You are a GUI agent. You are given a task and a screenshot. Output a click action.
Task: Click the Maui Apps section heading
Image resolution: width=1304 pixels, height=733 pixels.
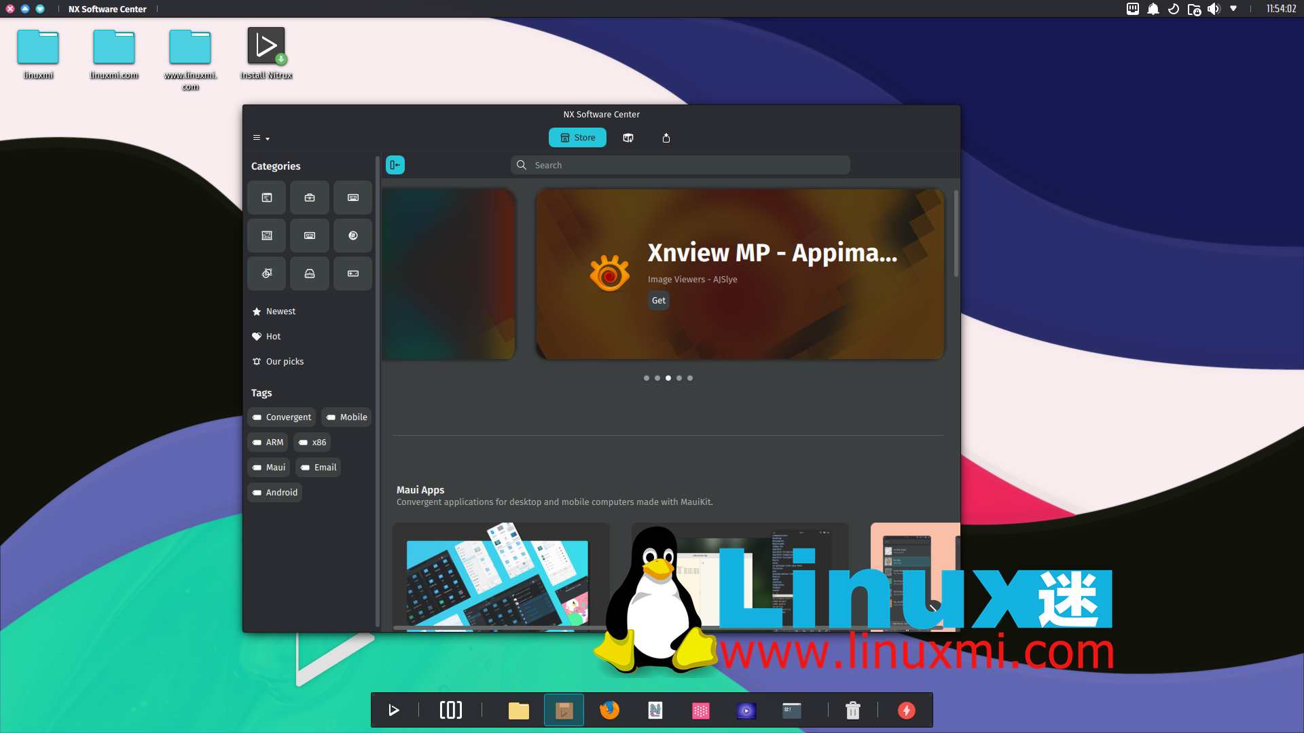420,490
